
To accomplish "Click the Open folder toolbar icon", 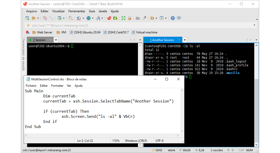I will [x=34, y=18].
